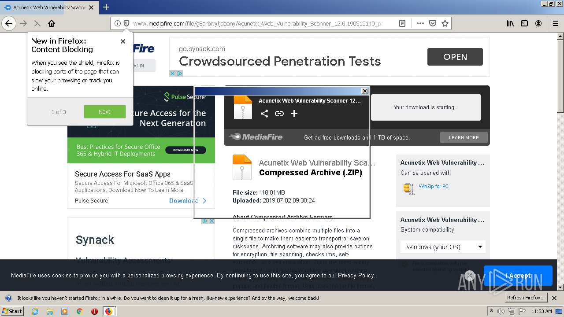This screenshot has width=564, height=317.
Task: Launch Google Chrome from taskbar
Action: click(79, 311)
